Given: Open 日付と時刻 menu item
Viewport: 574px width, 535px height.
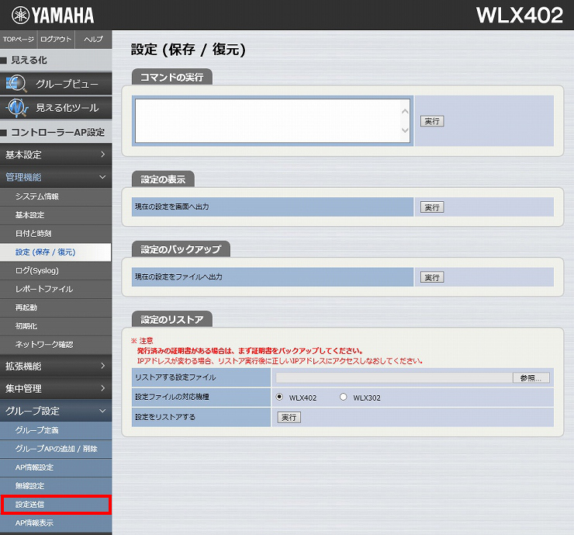Looking at the screenshot, I should pyautogui.click(x=56, y=234).
